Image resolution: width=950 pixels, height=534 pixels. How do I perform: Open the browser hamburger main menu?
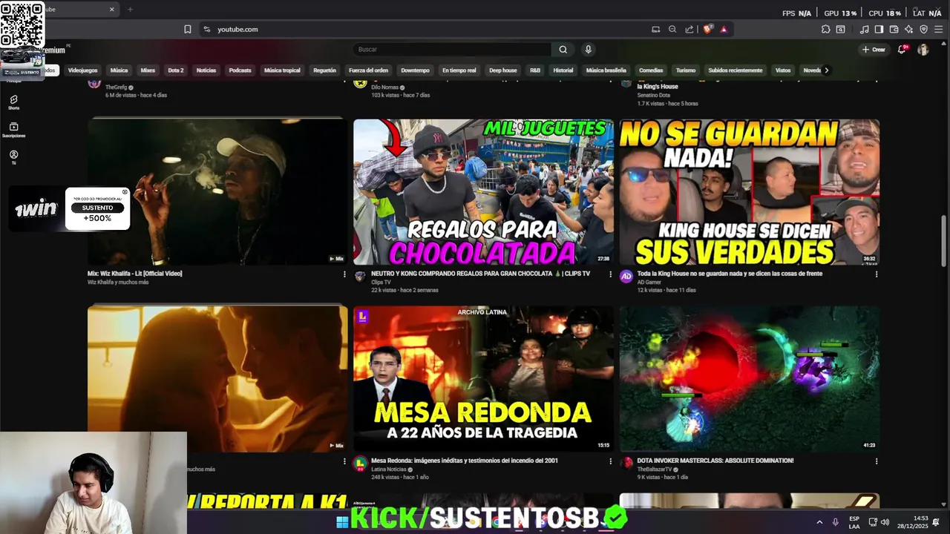[x=938, y=30]
